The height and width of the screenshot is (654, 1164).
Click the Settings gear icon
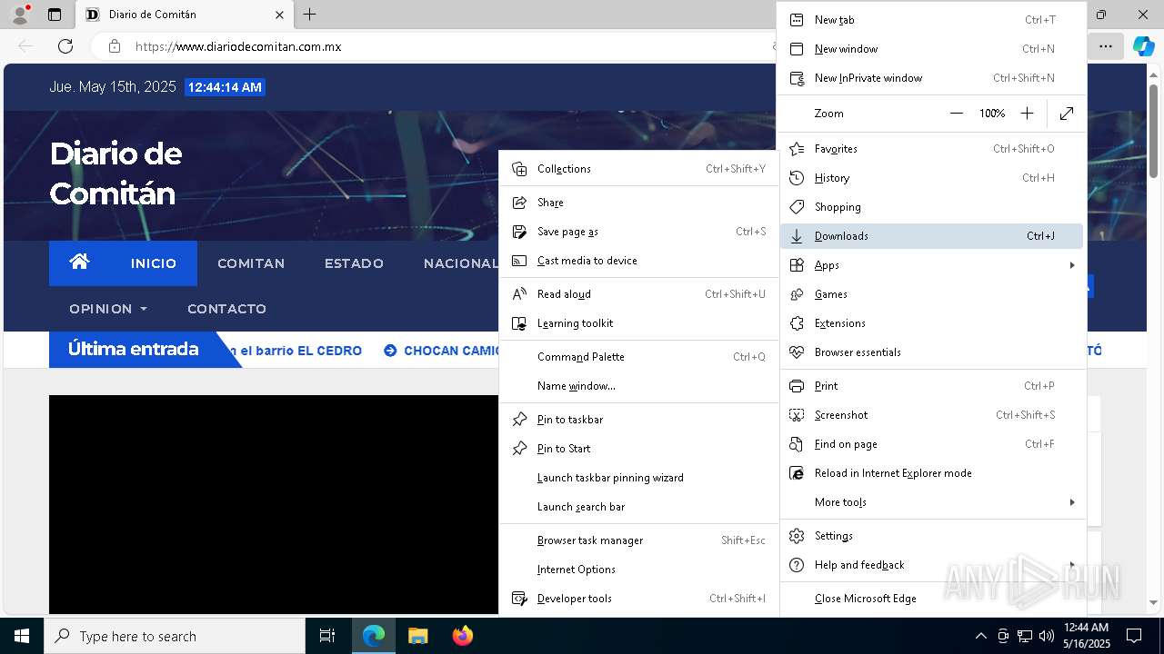tap(797, 536)
